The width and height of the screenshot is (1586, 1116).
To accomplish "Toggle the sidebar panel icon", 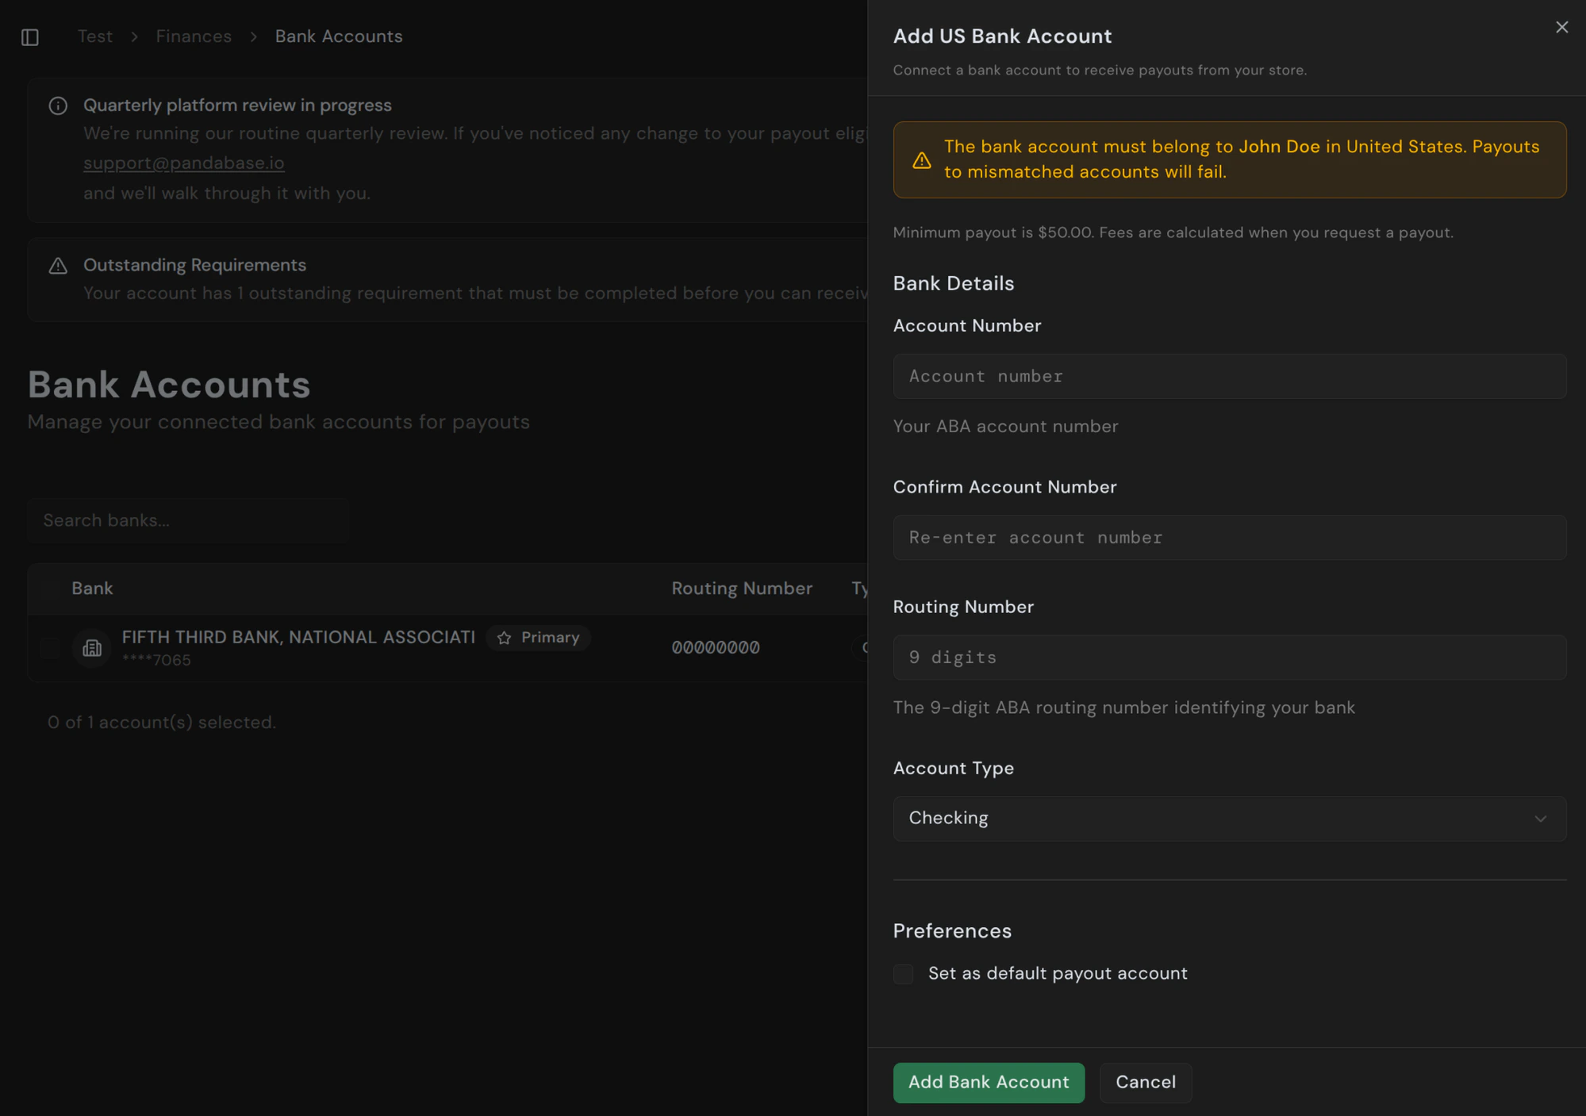I will (x=30, y=37).
